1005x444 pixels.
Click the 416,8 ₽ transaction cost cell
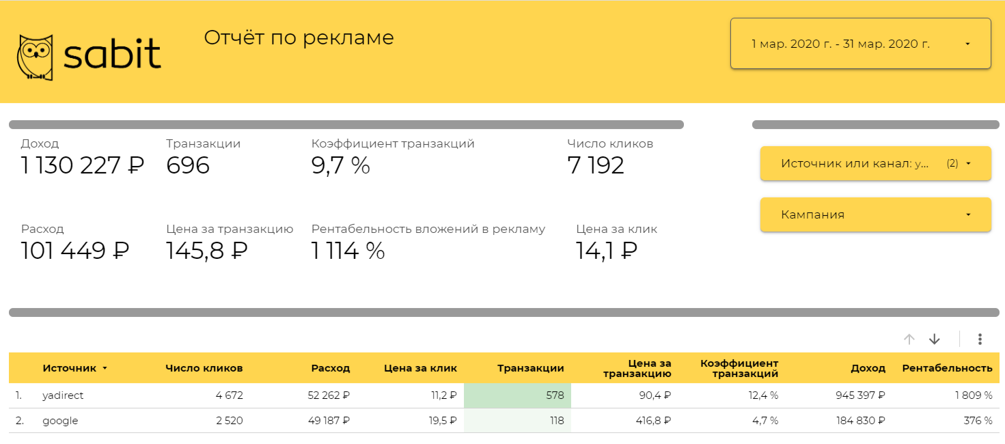654,421
